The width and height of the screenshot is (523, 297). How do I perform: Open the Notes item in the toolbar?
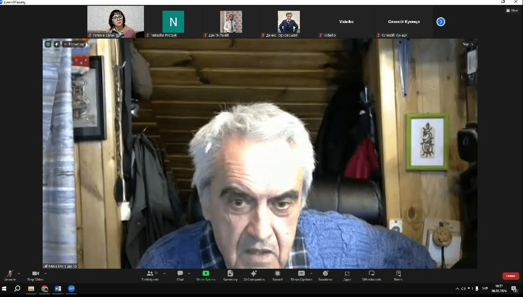(398, 274)
